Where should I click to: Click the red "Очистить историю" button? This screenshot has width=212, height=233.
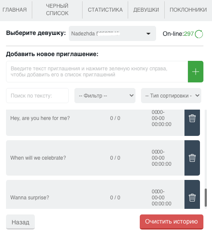pos(172,222)
